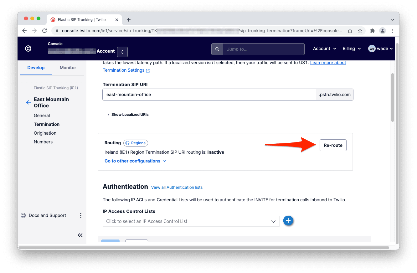Screen dimensions: 417x273
Task: Open the Billing menu
Action: pos(352,49)
